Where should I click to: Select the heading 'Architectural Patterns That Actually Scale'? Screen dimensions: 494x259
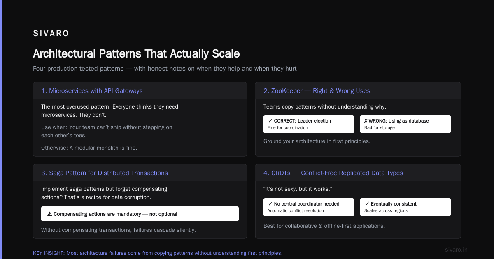(x=136, y=54)
